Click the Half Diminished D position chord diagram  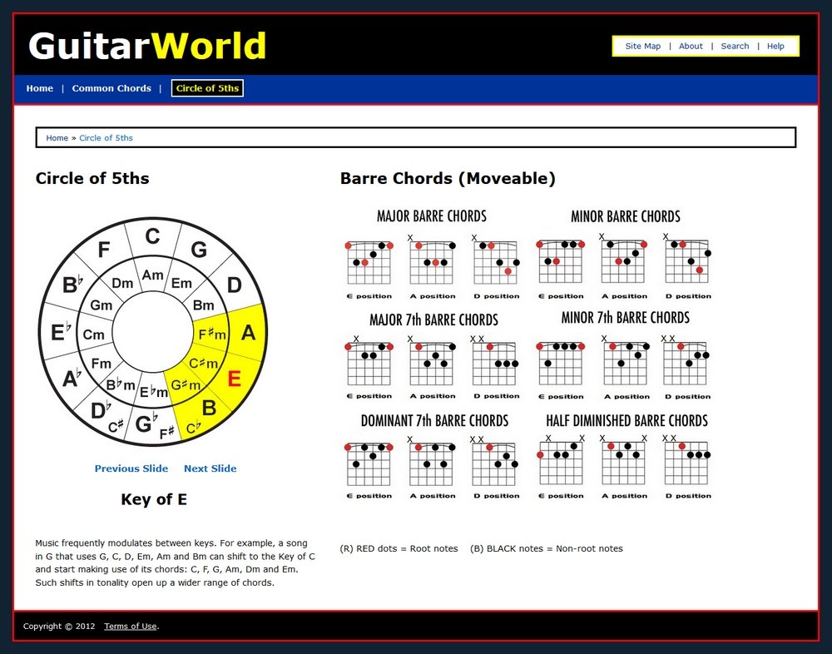[688, 467]
